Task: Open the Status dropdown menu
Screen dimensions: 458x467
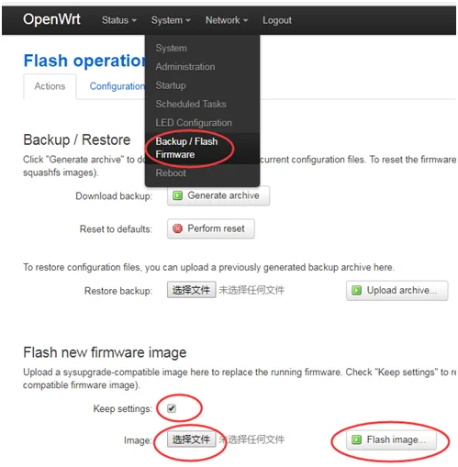Action: tap(119, 20)
